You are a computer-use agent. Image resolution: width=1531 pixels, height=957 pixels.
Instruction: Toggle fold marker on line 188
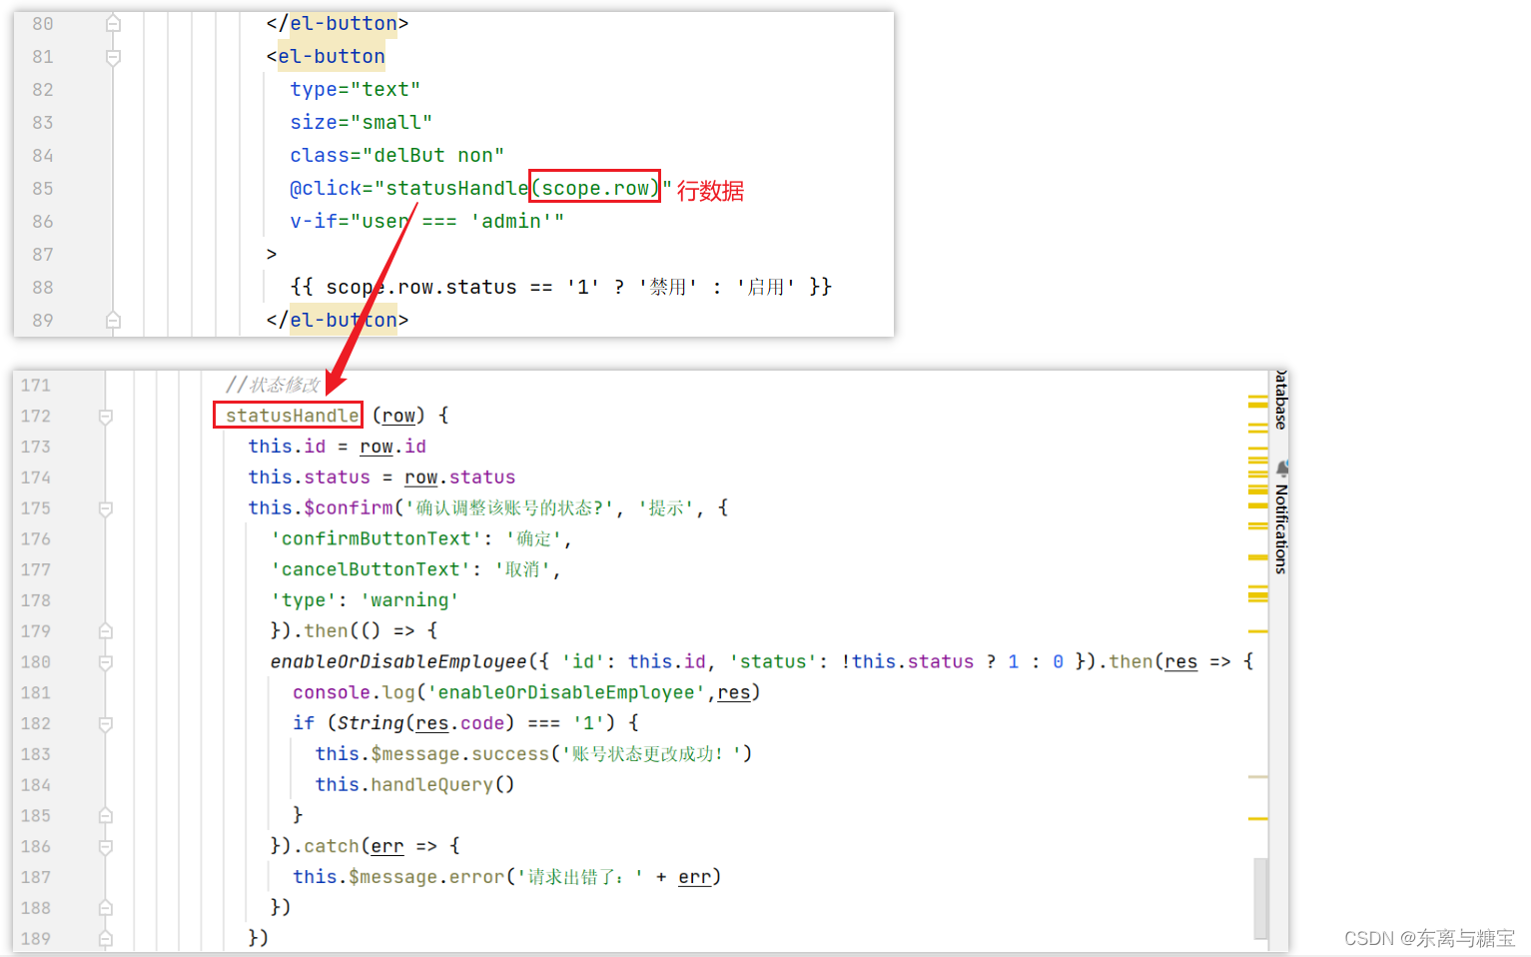click(x=106, y=908)
